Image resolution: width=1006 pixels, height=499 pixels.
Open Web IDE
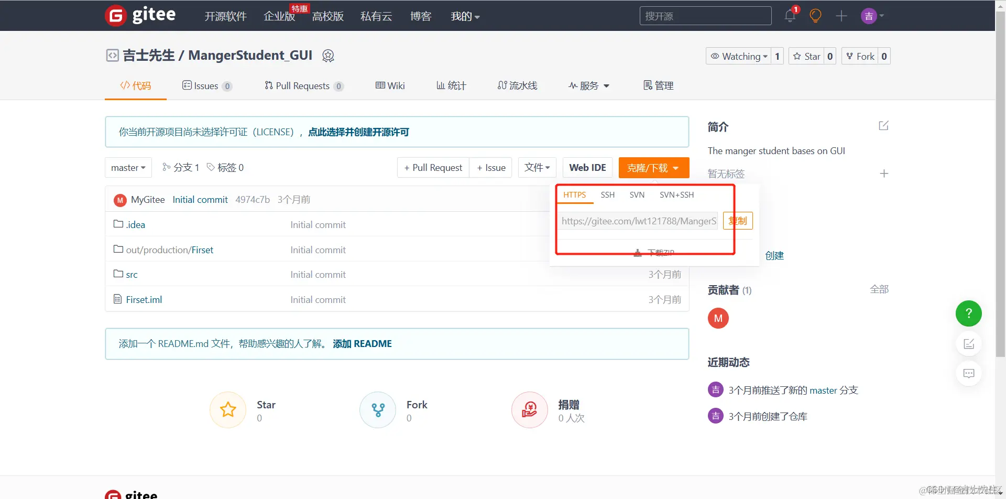(x=587, y=168)
